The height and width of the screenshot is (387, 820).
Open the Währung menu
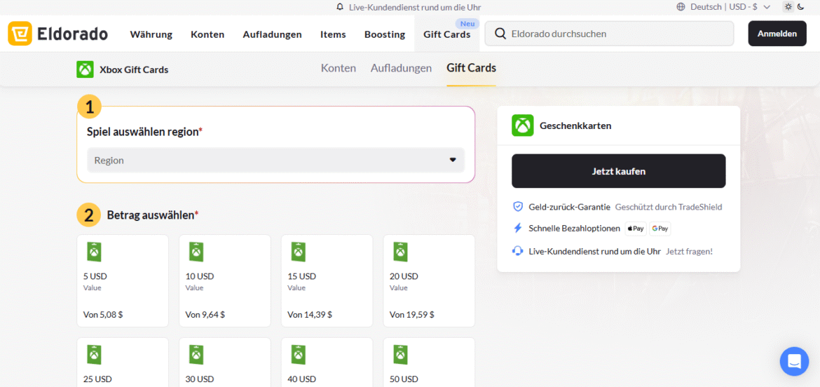[151, 34]
